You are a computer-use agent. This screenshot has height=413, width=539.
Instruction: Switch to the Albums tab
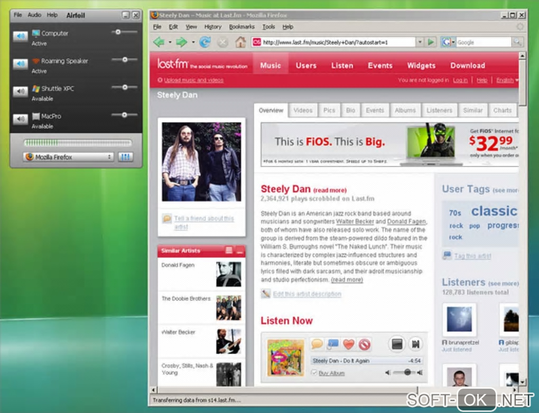coord(405,110)
